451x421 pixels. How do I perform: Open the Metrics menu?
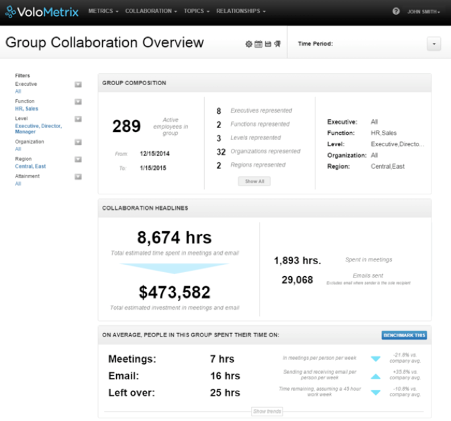point(103,11)
